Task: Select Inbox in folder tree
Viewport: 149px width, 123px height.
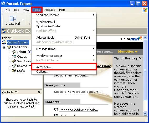Action: click(22, 52)
